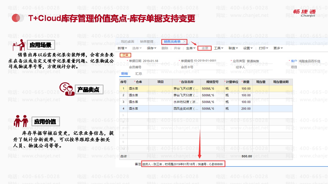Click the 仓库 column header
The height and width of the screenshot is (184, 328).
pos(138,82)
